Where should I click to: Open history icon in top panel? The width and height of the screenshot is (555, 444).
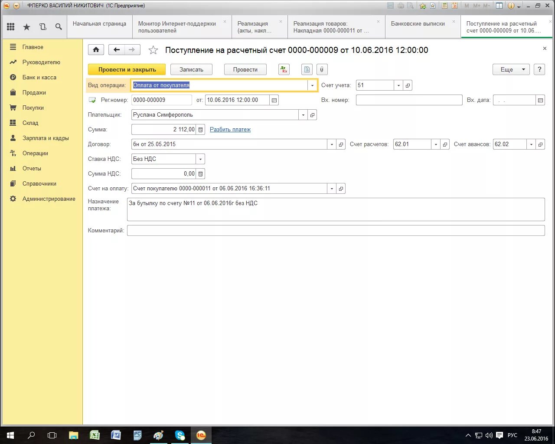pyautogui.click(x=42, y=27)
